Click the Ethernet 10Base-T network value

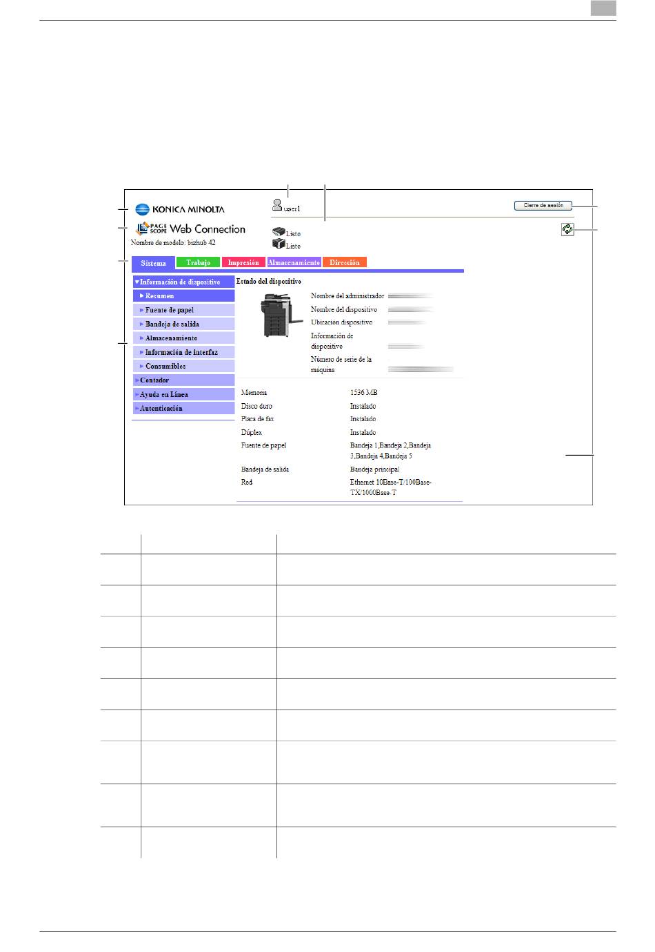click(x=391, y=487)
